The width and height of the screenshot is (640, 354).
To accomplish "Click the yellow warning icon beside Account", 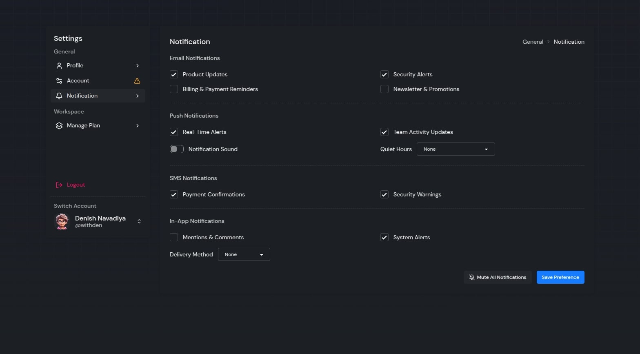I will point(137,81).
